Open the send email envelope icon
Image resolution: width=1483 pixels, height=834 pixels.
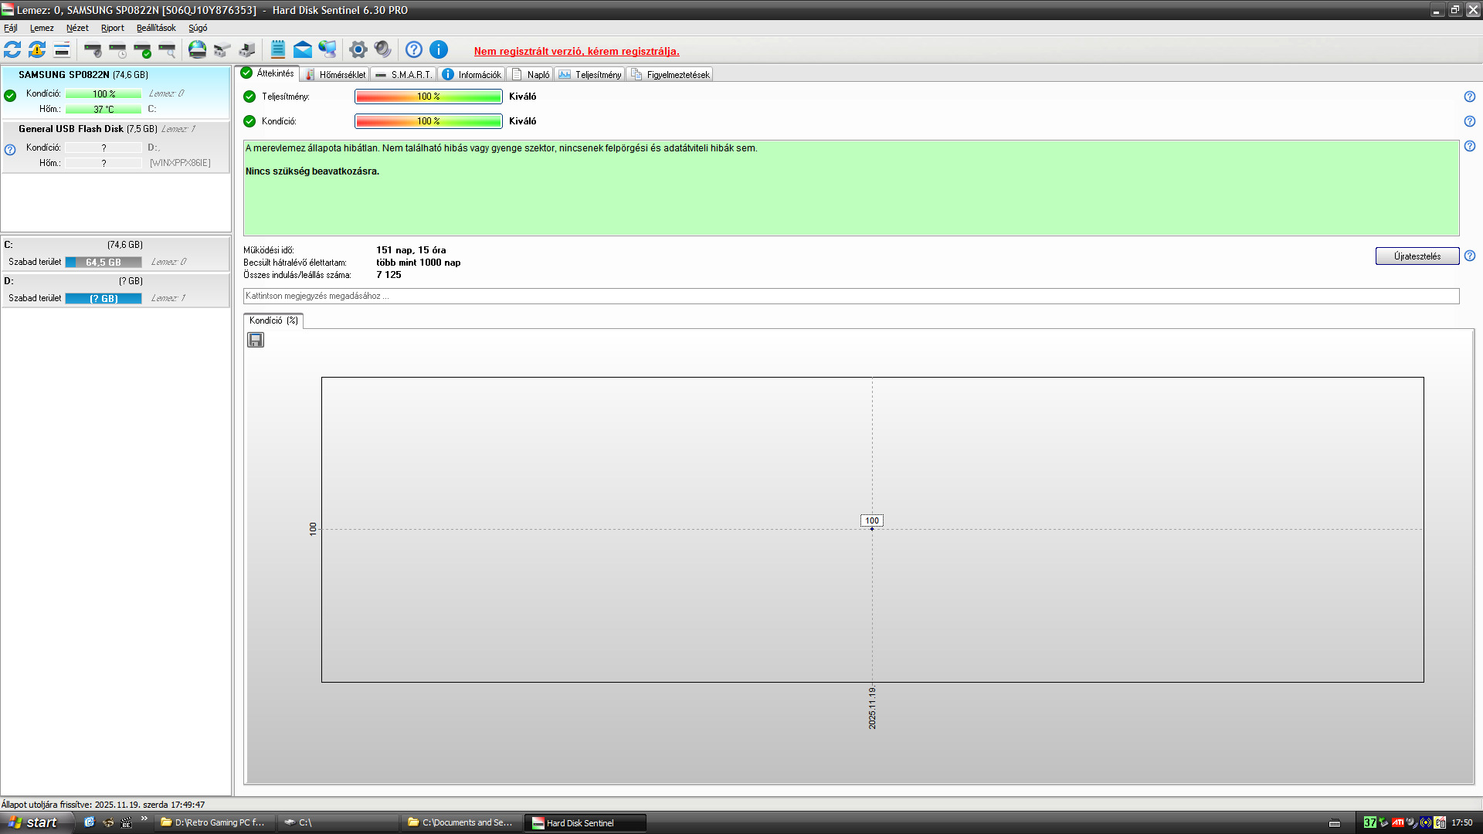303,49
